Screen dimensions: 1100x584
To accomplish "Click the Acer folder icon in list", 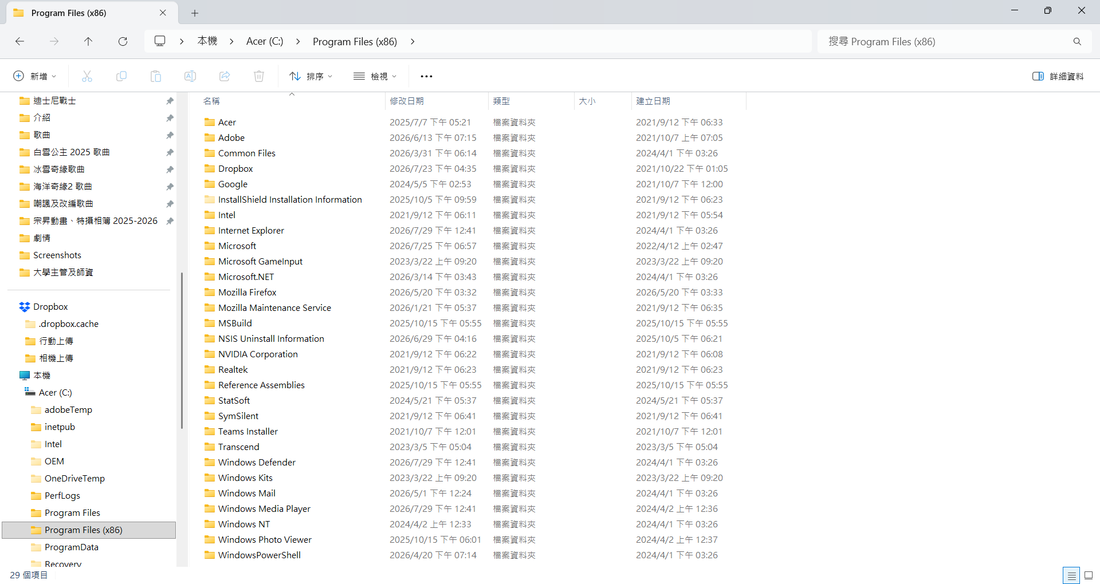I will coord(210,122).
